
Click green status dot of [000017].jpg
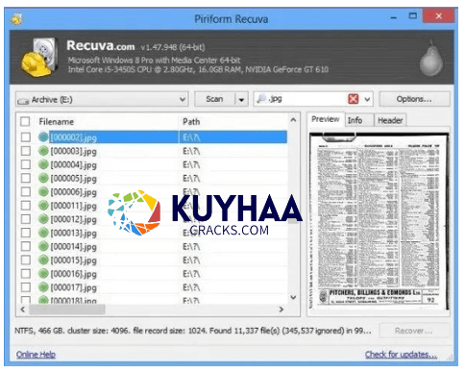click(43, 287)
